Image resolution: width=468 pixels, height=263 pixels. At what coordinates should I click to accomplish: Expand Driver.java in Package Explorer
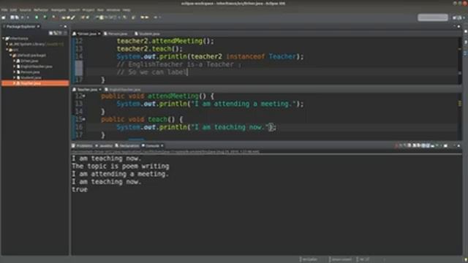point(15,61)
